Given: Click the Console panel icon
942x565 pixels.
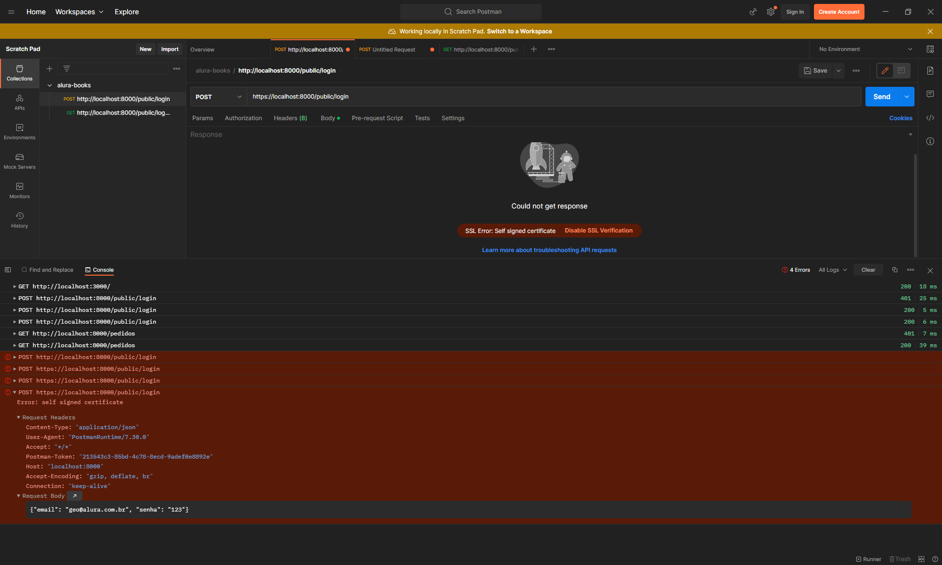Looking at the screenshot, I should [x=87, y=269].
